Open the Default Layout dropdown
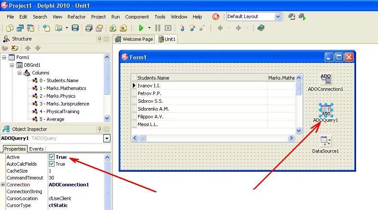This screenshot has width=378, height=210. coord(278,17)
